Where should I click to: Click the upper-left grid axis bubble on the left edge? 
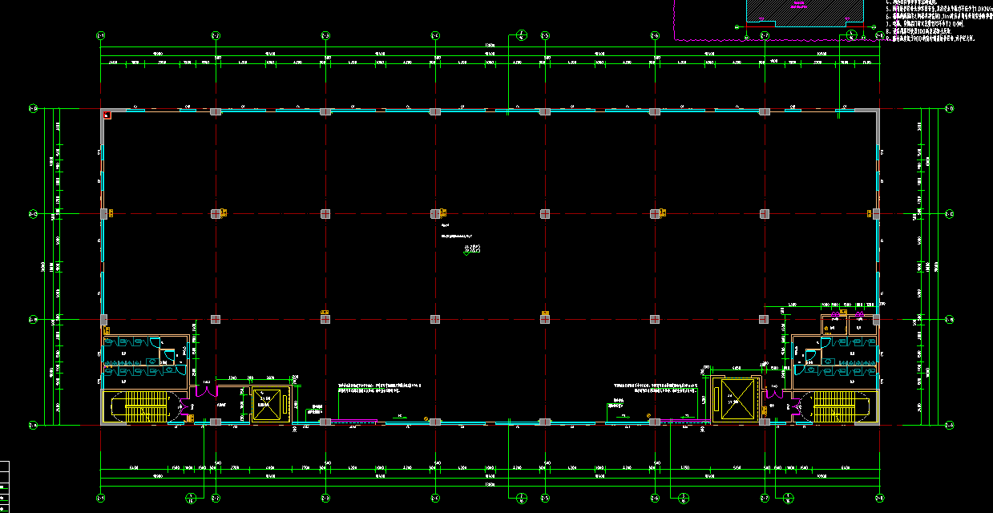(x=33, y=108)
